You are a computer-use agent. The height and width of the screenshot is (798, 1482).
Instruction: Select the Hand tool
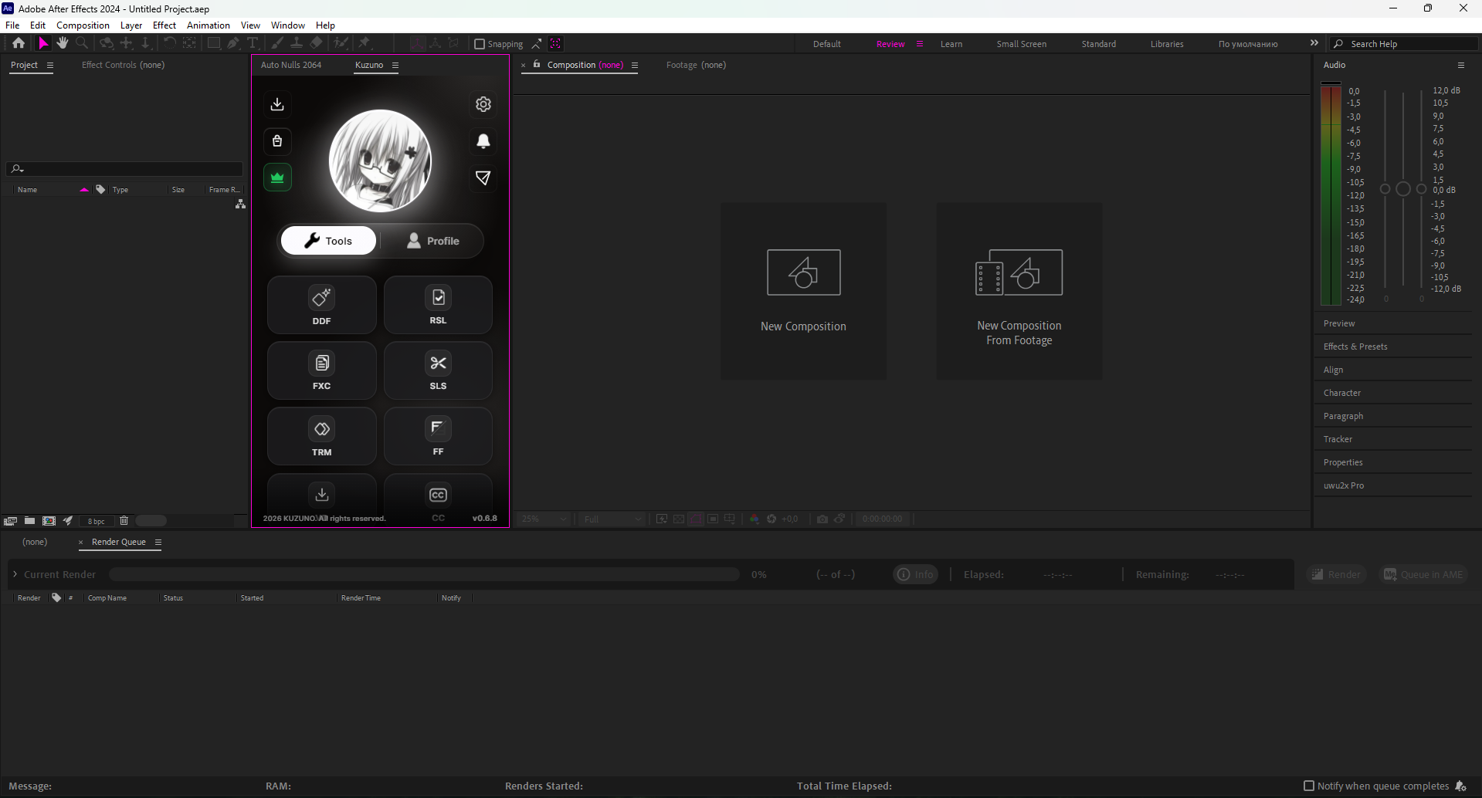coord(63,43)
